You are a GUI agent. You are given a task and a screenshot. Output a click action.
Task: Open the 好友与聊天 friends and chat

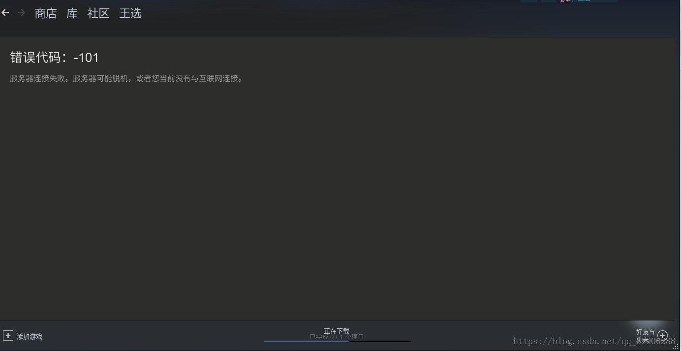(x=646, y=336)
